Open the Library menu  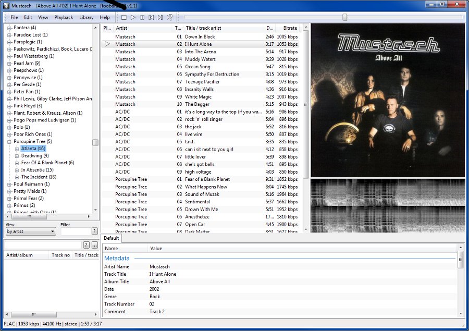[x=86, y=17]
